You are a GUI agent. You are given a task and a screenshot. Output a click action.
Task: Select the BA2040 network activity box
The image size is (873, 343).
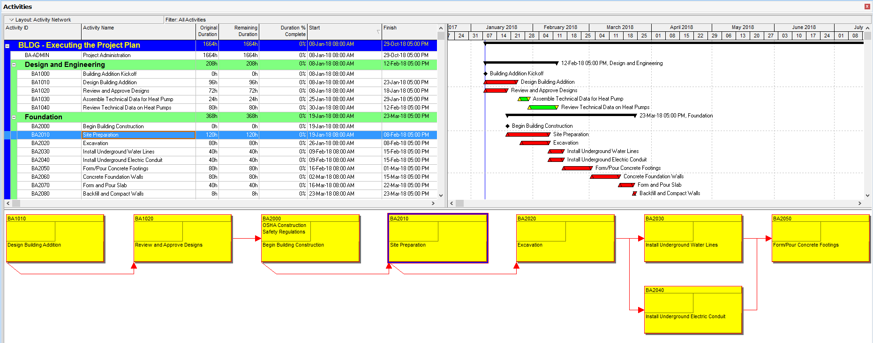pos(693,310)
